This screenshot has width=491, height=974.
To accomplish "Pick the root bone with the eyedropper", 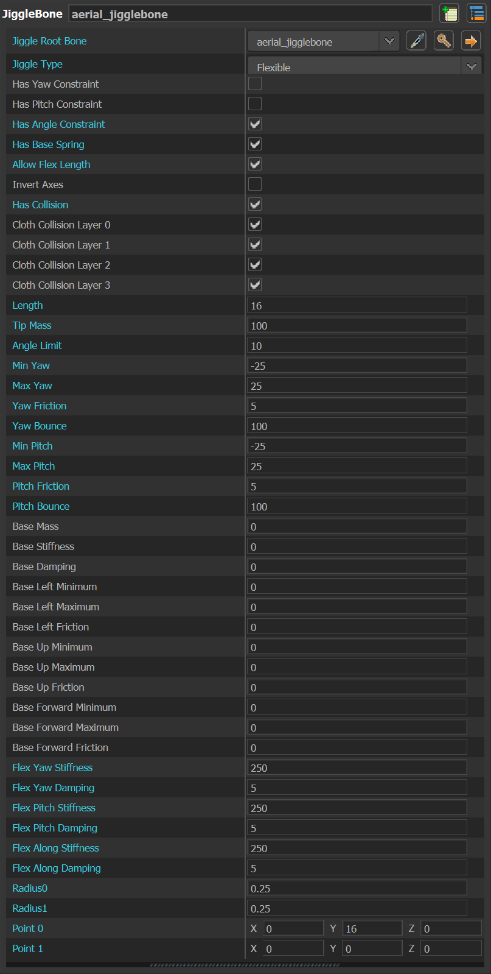I will 417,41.
